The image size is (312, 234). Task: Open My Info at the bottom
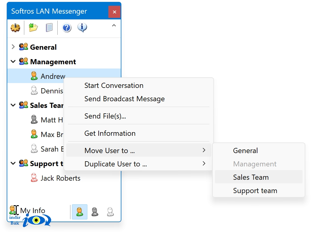33,211
